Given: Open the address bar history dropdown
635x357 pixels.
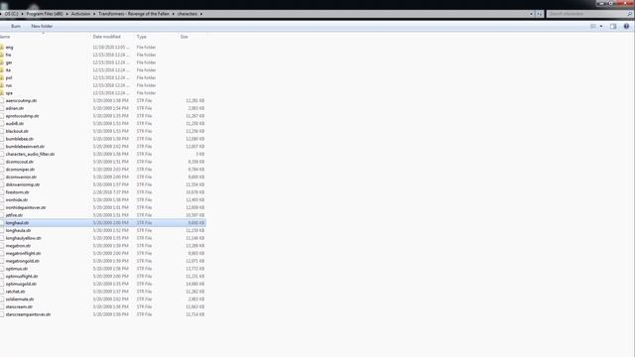Looking at the screenshot, I should click(532, 14).
